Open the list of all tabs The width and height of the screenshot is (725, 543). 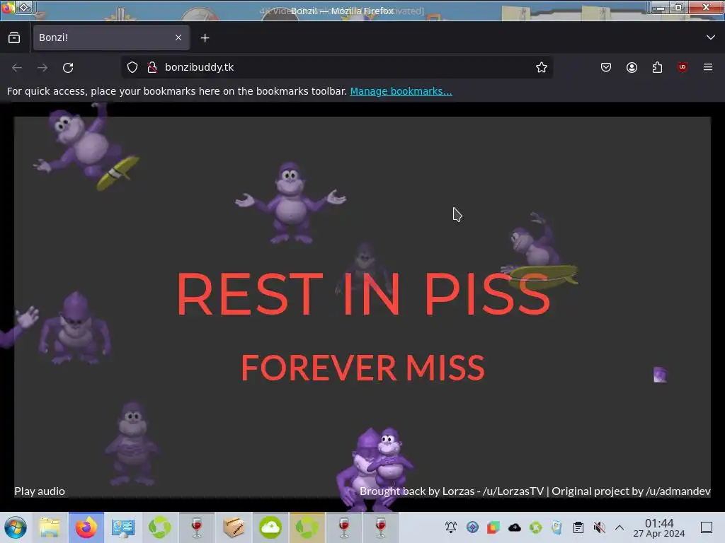coord(710,37)
